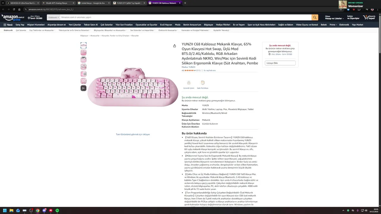
Task: Open Yapı Market nav item
Action: pyautogui.click(x=357, y=25)
